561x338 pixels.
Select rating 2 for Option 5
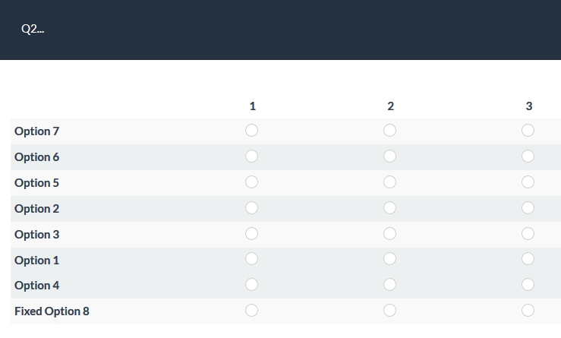[x=390, y=182]
